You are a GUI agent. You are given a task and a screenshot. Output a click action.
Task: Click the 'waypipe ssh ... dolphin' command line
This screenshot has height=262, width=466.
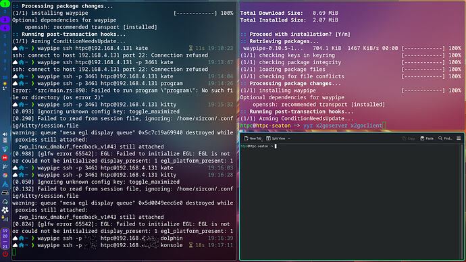point(110,238)
